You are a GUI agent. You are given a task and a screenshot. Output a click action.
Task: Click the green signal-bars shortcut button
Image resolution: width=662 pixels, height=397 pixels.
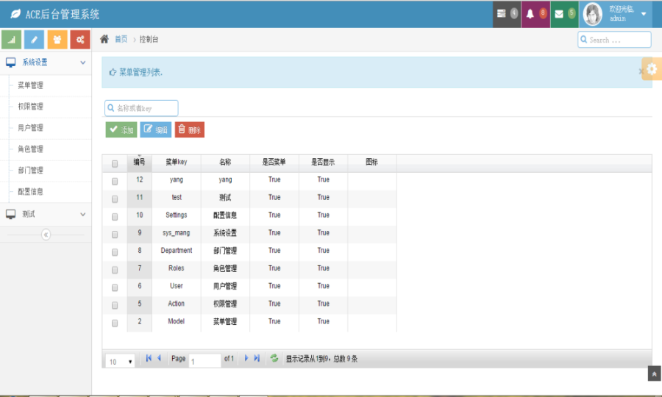[x=12, y=40]
